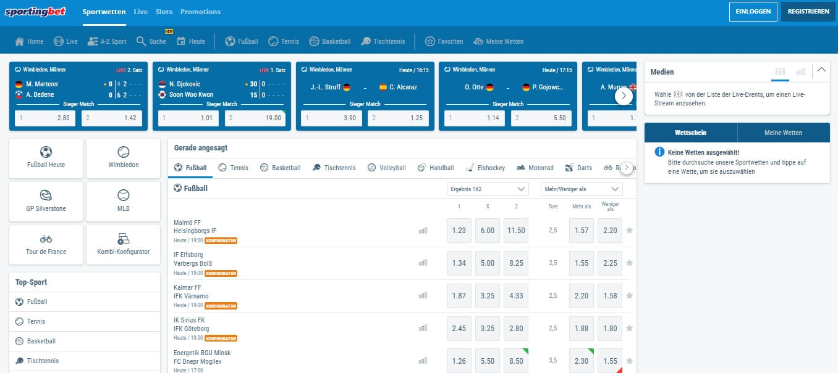Select the MLB tile
The height and width of the screenshot is (373, 838).
(x=123, y=202)
